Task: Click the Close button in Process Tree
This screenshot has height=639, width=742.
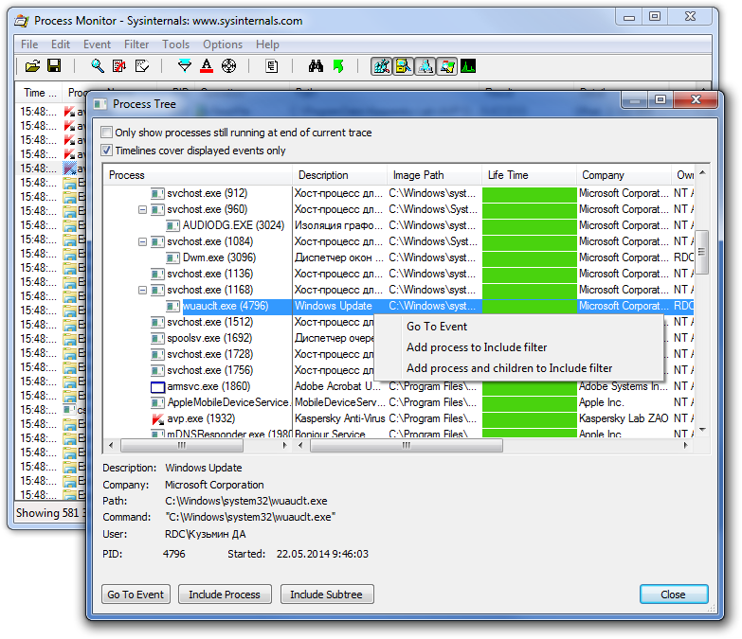Action: pos(674,595)
